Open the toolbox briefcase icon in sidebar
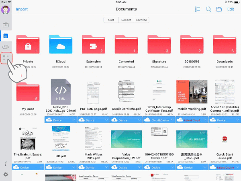 coord(6,25)
